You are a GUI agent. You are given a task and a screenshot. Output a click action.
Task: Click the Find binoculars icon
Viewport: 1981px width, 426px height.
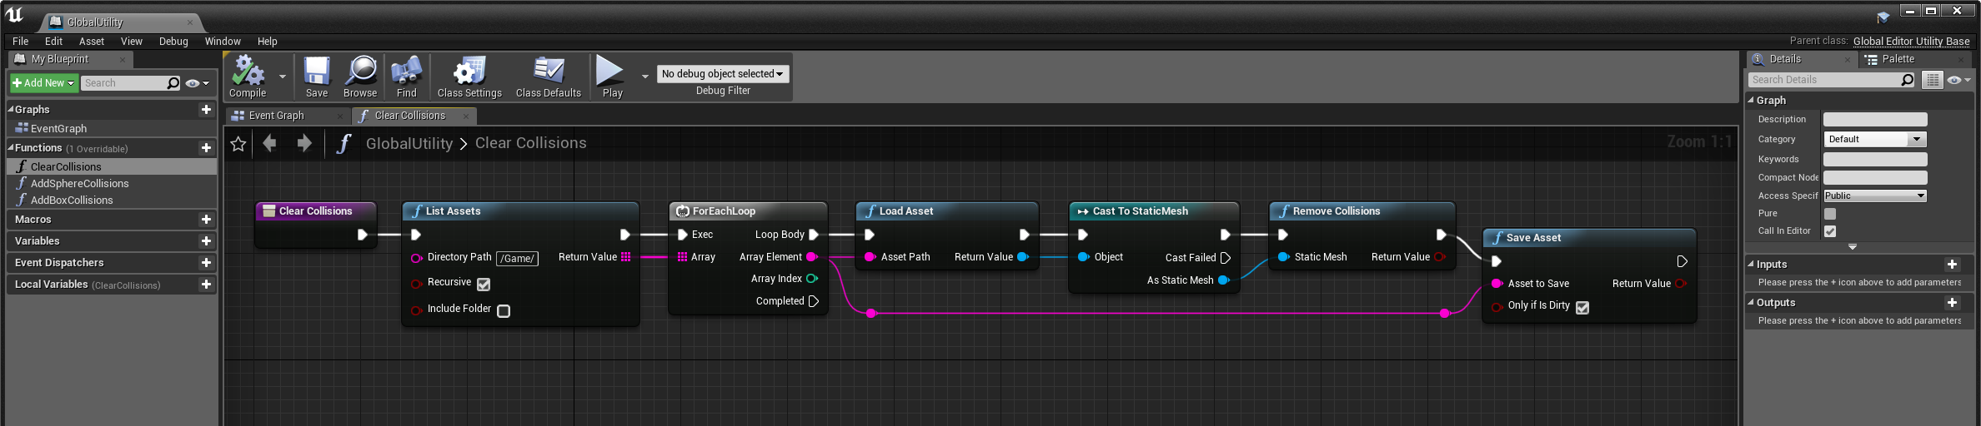[x=406, y=72]
